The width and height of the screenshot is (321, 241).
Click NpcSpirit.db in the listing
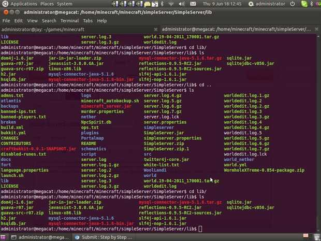pos(96,122)
